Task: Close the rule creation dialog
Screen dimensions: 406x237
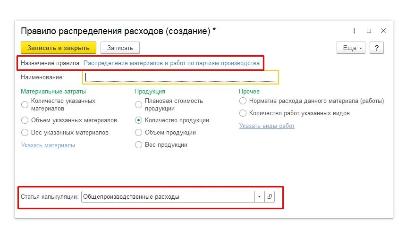Action: tap(383, 31)
